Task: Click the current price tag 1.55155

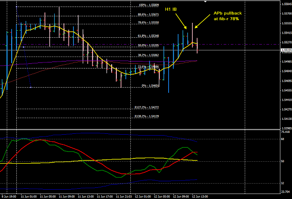Action: tap(286, 50)
